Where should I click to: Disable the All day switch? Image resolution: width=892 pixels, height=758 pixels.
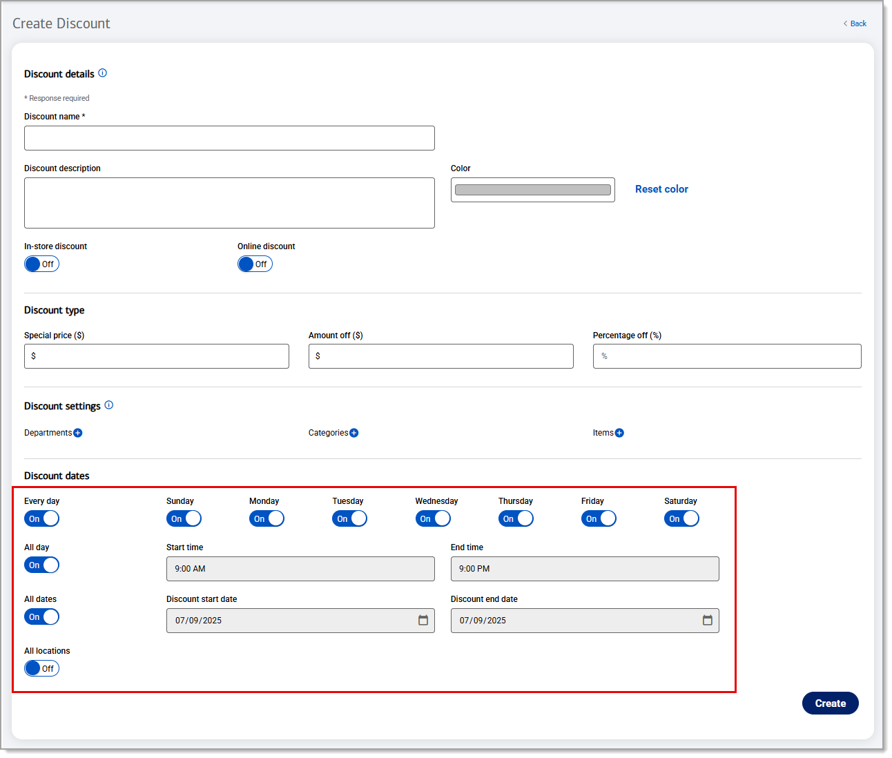click(x=42, y=565)
